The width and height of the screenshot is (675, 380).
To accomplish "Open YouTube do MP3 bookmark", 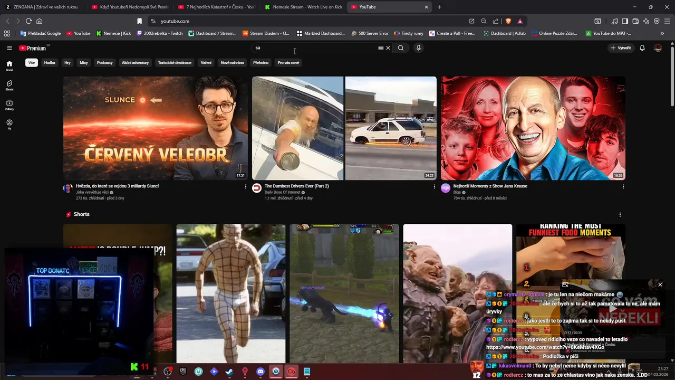I will click(x=608, y=33).
